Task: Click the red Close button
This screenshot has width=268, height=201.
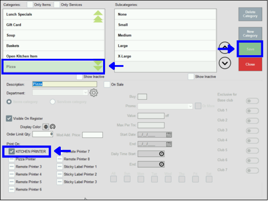Action: pyautogui.click(x=250, y=64)
